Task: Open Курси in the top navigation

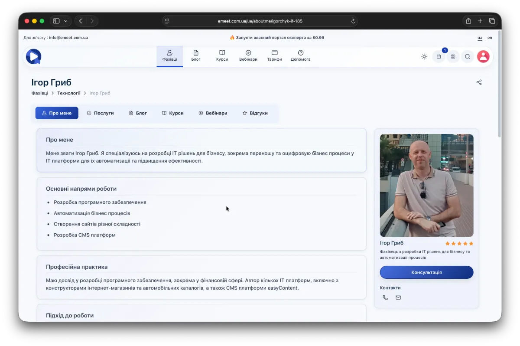Action: tap(222, 55)
